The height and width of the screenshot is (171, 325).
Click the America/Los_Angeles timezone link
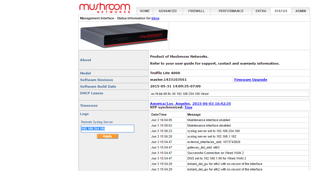[x=170, y=104]
